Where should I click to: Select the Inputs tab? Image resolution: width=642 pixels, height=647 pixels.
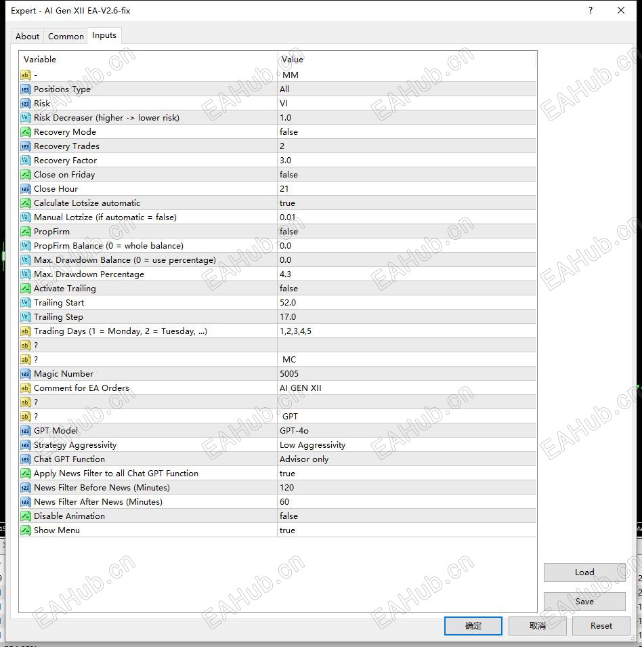(x=104, y=35)
